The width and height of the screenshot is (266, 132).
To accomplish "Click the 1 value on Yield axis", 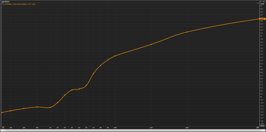I will 261,67.
